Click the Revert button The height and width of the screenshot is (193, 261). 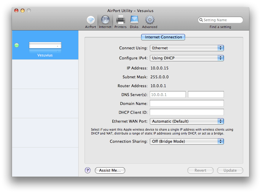tap(200, 170)
